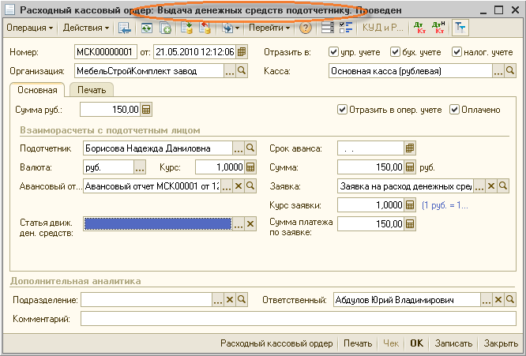Open calculator for Сумма field with руб.
Image resolution: width=526 pixels, height=356 pixels.
pos(410,167)
